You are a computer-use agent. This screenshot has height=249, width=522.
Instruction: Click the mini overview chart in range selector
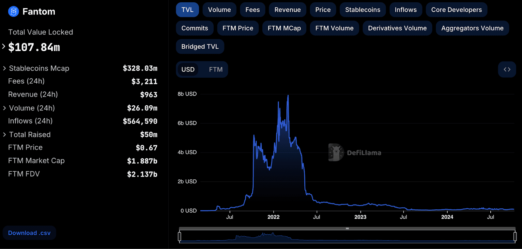click(x=347, y=237)
